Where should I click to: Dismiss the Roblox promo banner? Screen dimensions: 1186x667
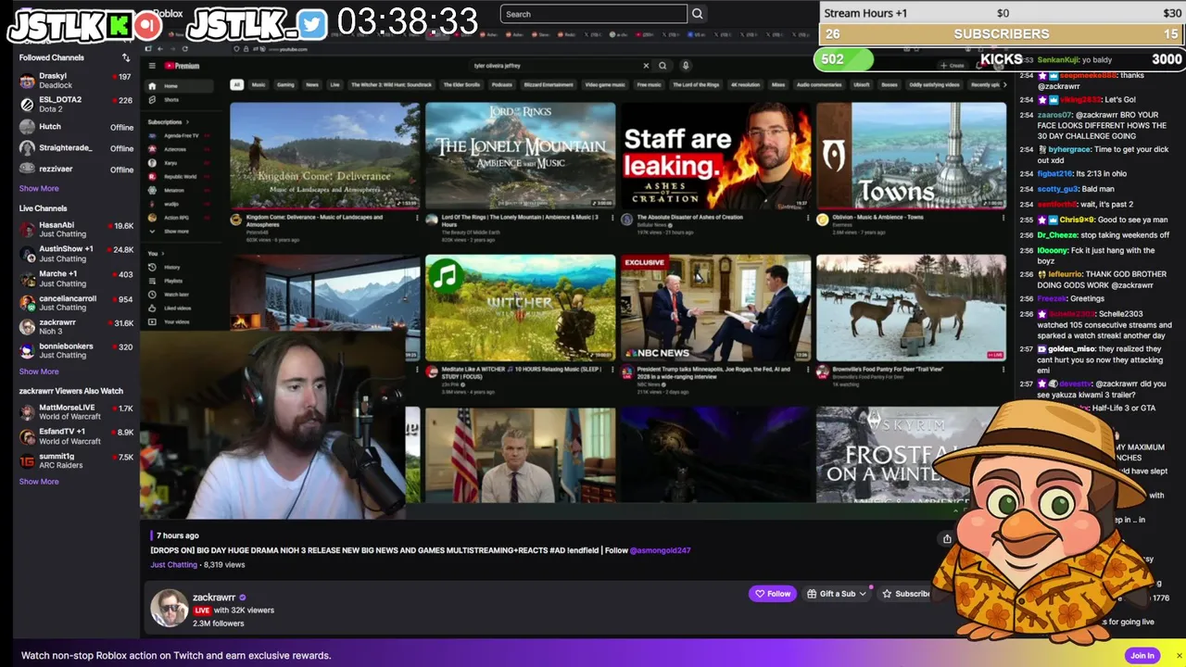pyautogui.click(x=1179, y=656)
